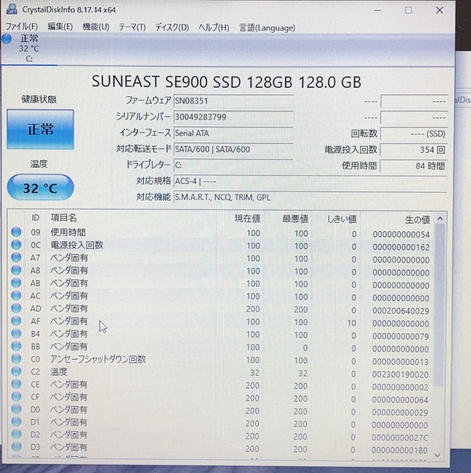471x473 pixels.
Task: Click the 項目名 column header
Action: pyautogui.click(x=64, y=218)
